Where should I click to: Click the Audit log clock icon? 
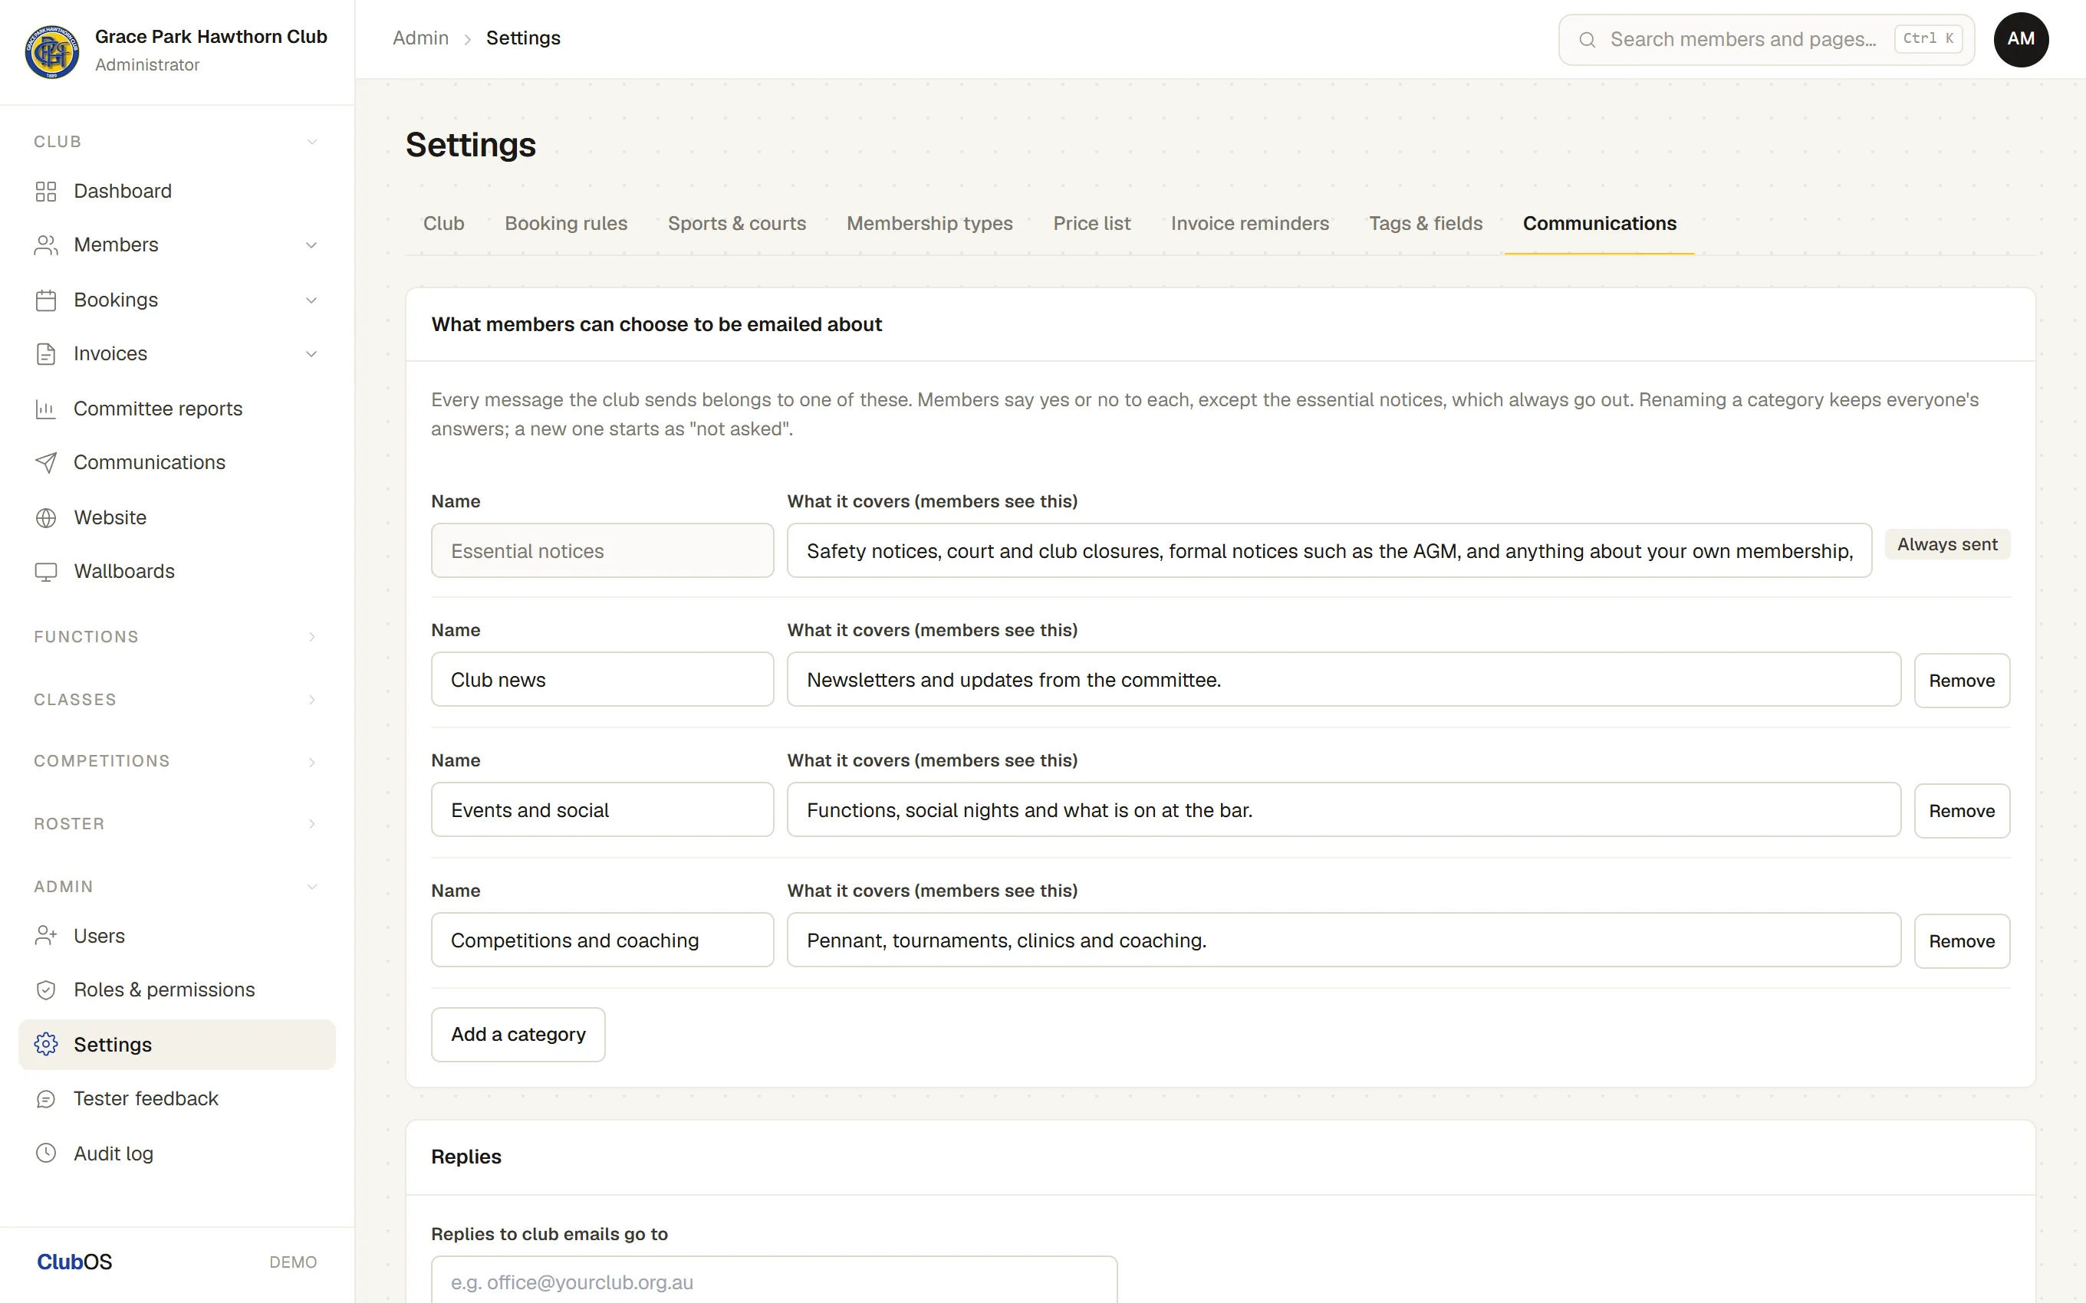(46, 1153)
